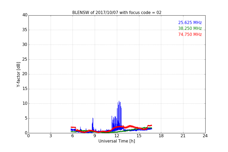Image resolution: width=228 pixels, height=152 pixels.
Task: Click the x-axis tick label 21
Action: [183, 136]
